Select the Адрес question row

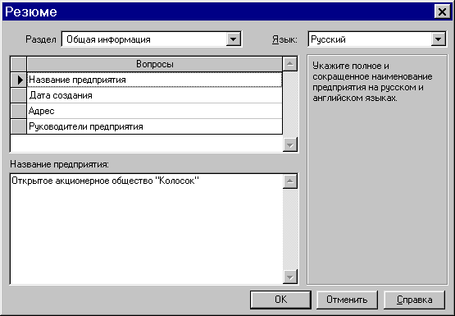click(x=154, y=111)
